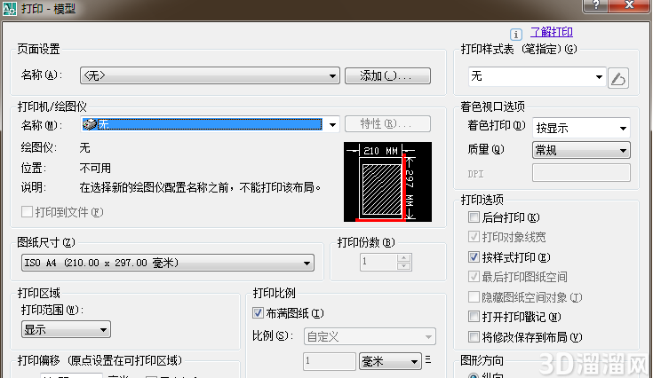This screenshot has height=378, width=653.
Task: Click the 打印份数 input field
Action: (x=378, y=262)
